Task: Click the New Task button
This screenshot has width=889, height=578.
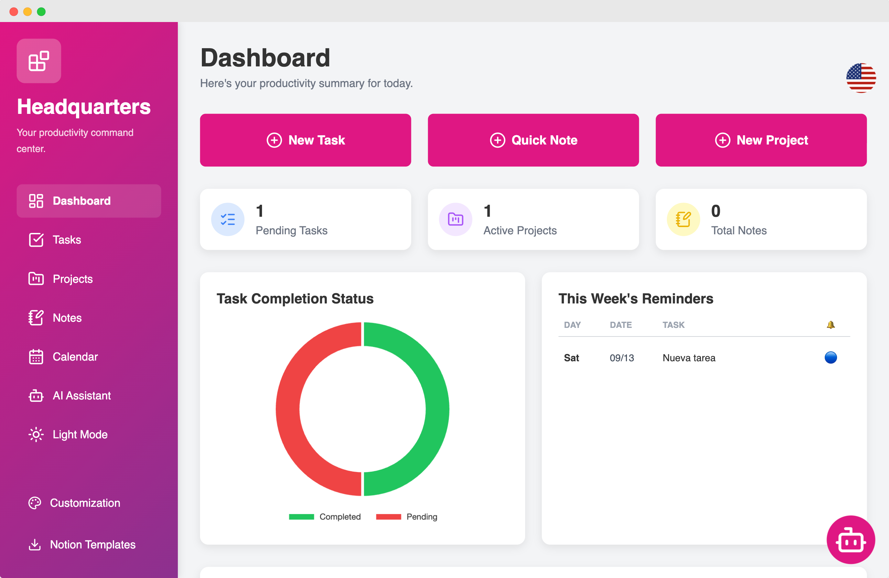Action: 305,140
